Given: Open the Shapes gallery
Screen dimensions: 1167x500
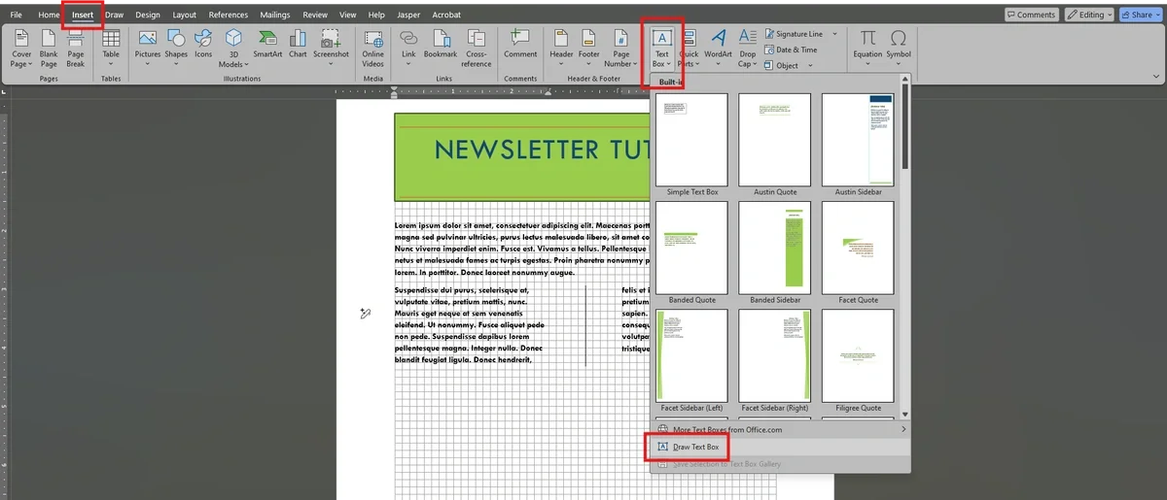Looking at the screenshot, I should [x=176, y=47].
